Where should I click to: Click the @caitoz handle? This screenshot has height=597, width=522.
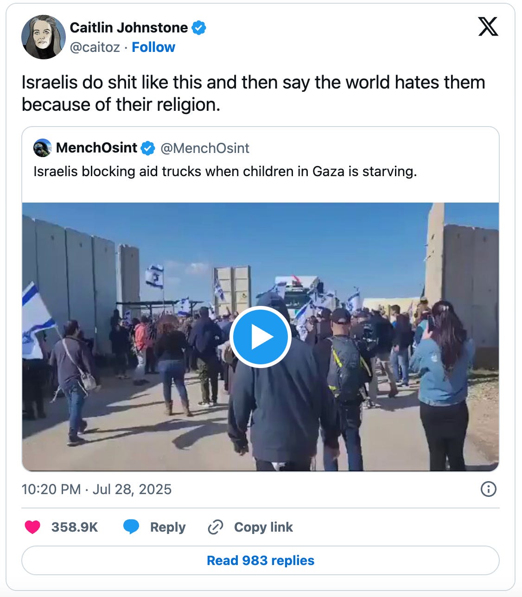[x=95, y=47]
